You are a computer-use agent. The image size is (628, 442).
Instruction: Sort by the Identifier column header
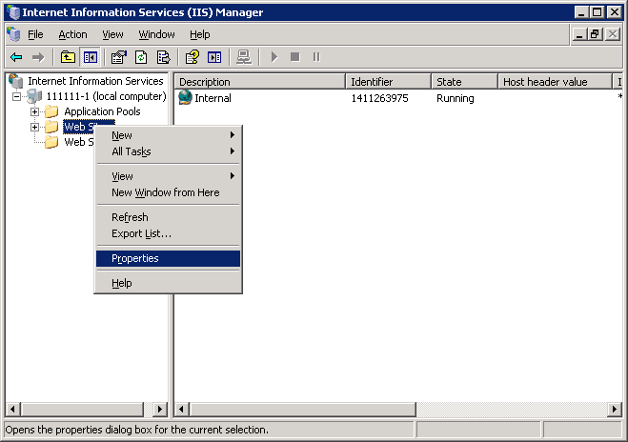coord(389,82)
